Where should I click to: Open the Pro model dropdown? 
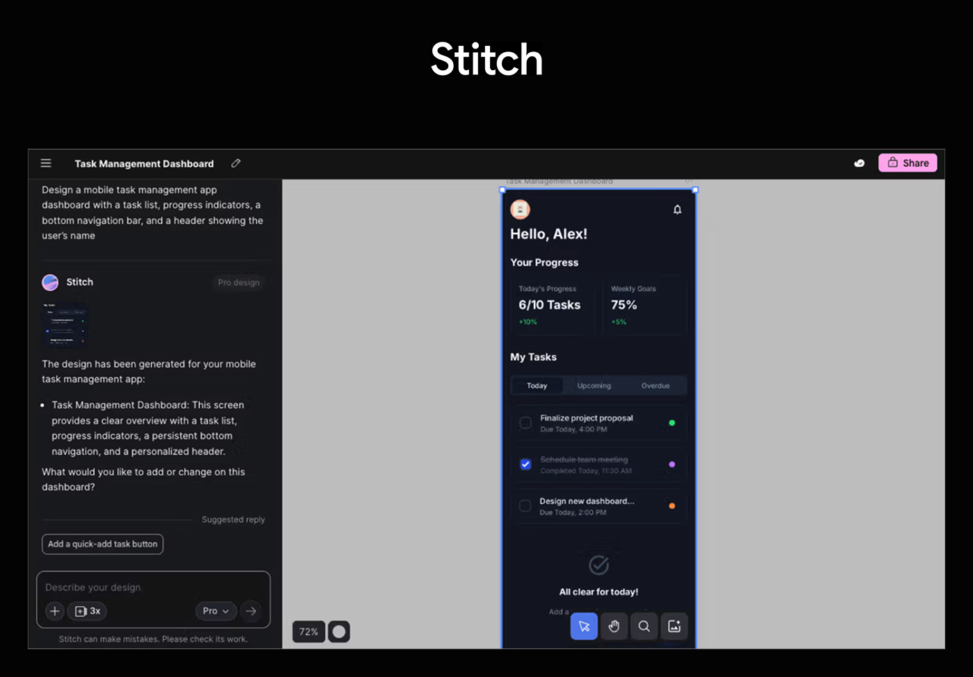click(216, 611)
